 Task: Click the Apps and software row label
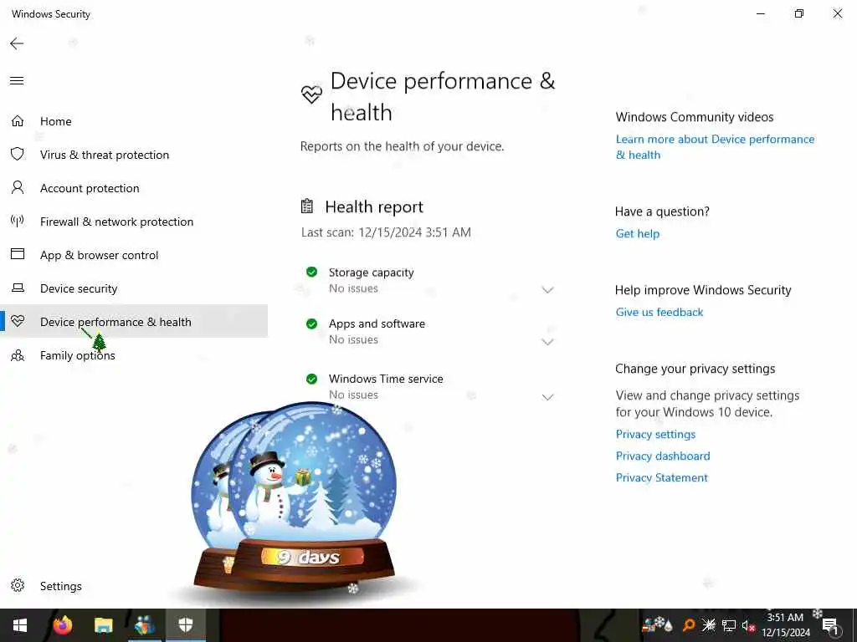pyautogui.click(x=377, y=324)
